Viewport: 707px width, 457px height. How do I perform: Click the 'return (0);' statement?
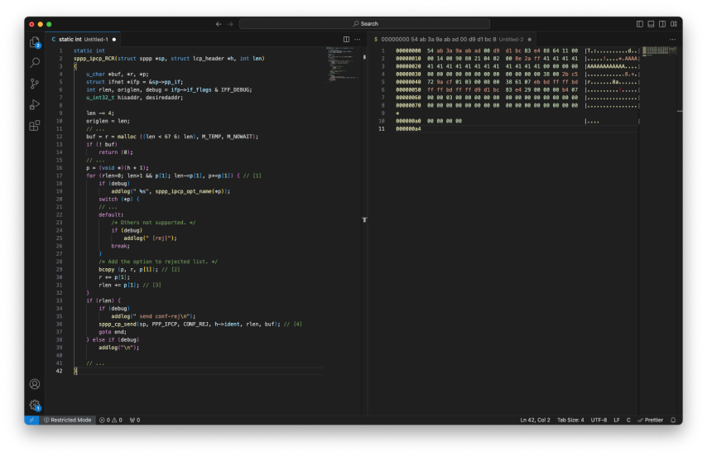(116, 152)
